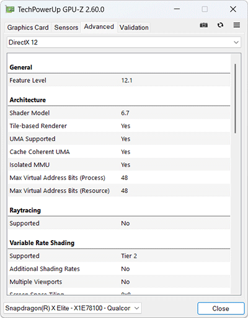Select the Feature Level row
Image resolution: width=248 pixels, height=318 pixels.
pyautogui.click(x=119, y=80)
